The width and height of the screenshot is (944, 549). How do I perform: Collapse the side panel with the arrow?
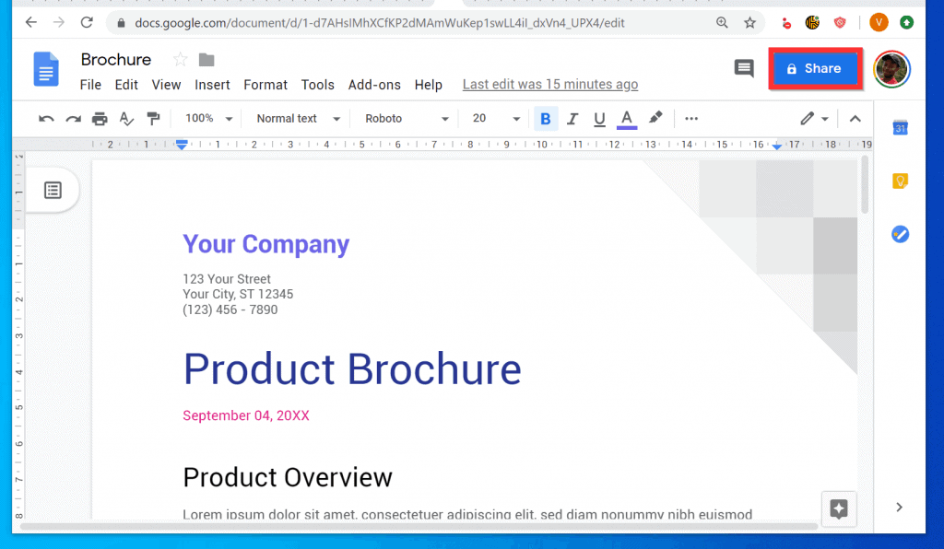tap(899, 508)
